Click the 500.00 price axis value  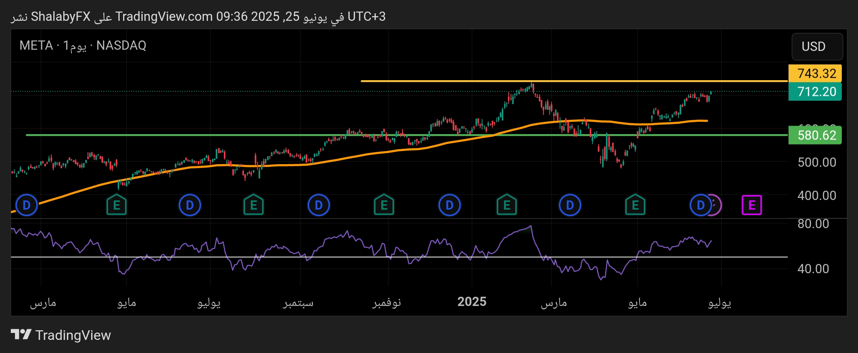(817, 162)
